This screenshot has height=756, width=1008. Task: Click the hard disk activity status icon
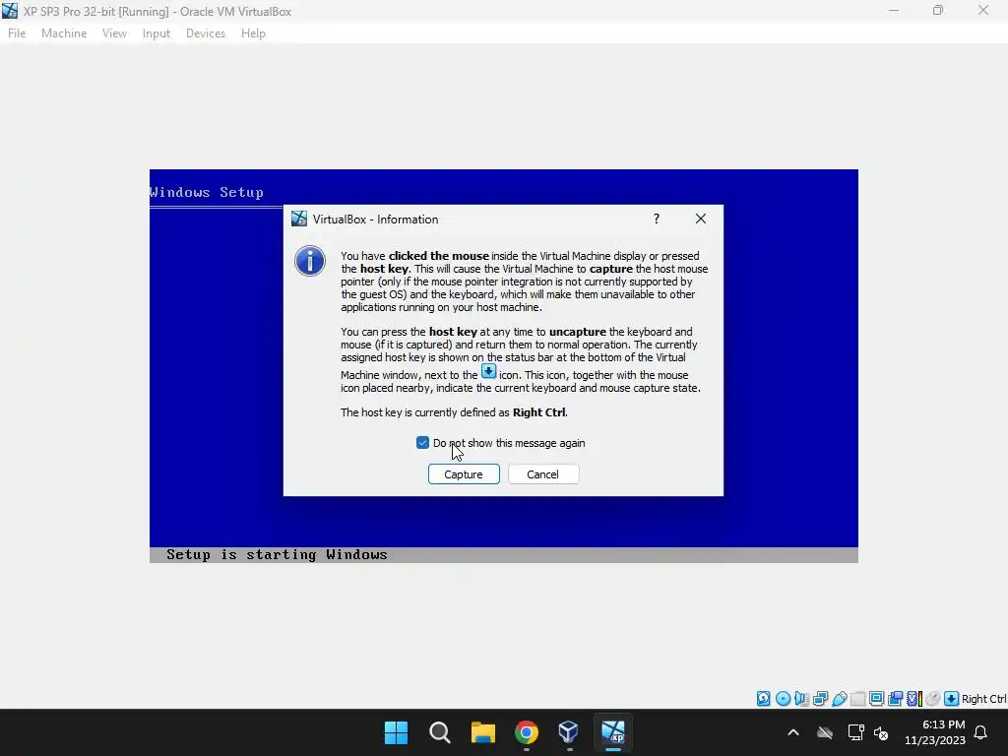point(763,698)
